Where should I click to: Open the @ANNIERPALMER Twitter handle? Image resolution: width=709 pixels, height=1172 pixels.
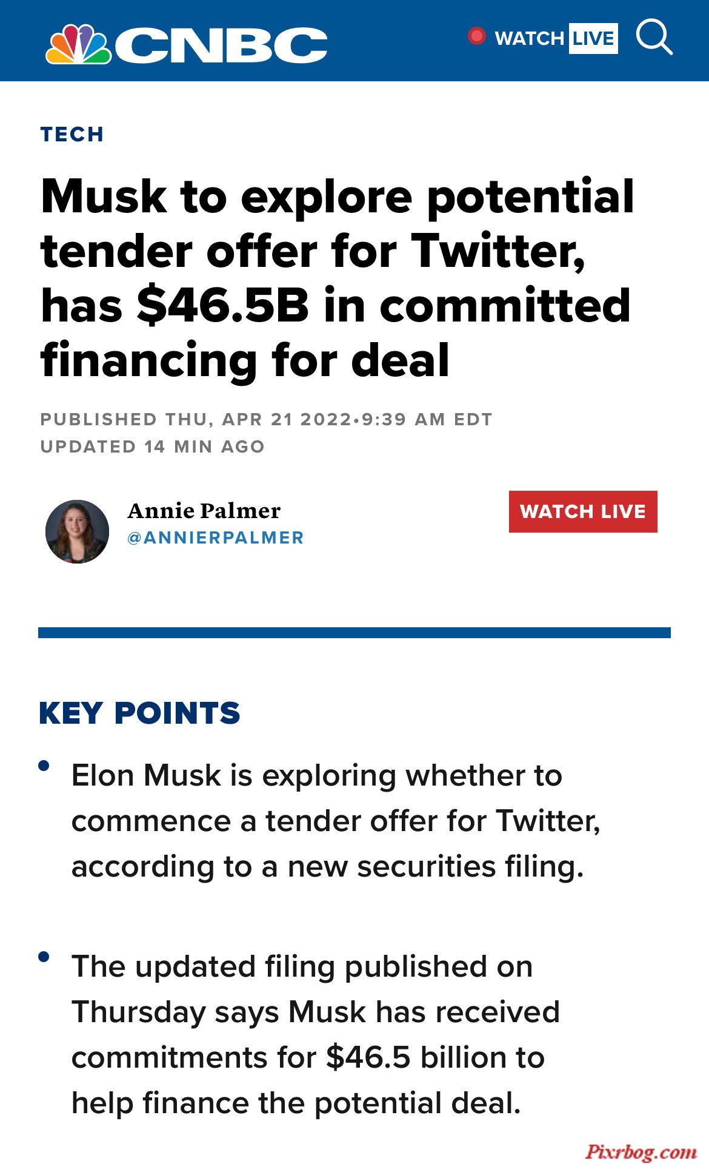pyautogui.click(x=216, y=537)
